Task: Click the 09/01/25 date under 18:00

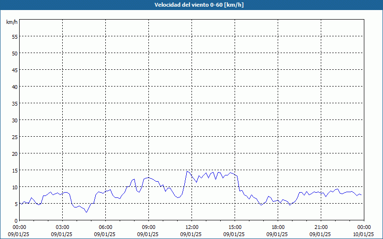Action: (277, 234)
